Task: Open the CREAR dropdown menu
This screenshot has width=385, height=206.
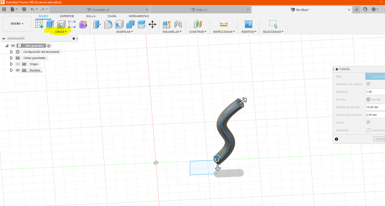Action: click(x=61, y=32)
